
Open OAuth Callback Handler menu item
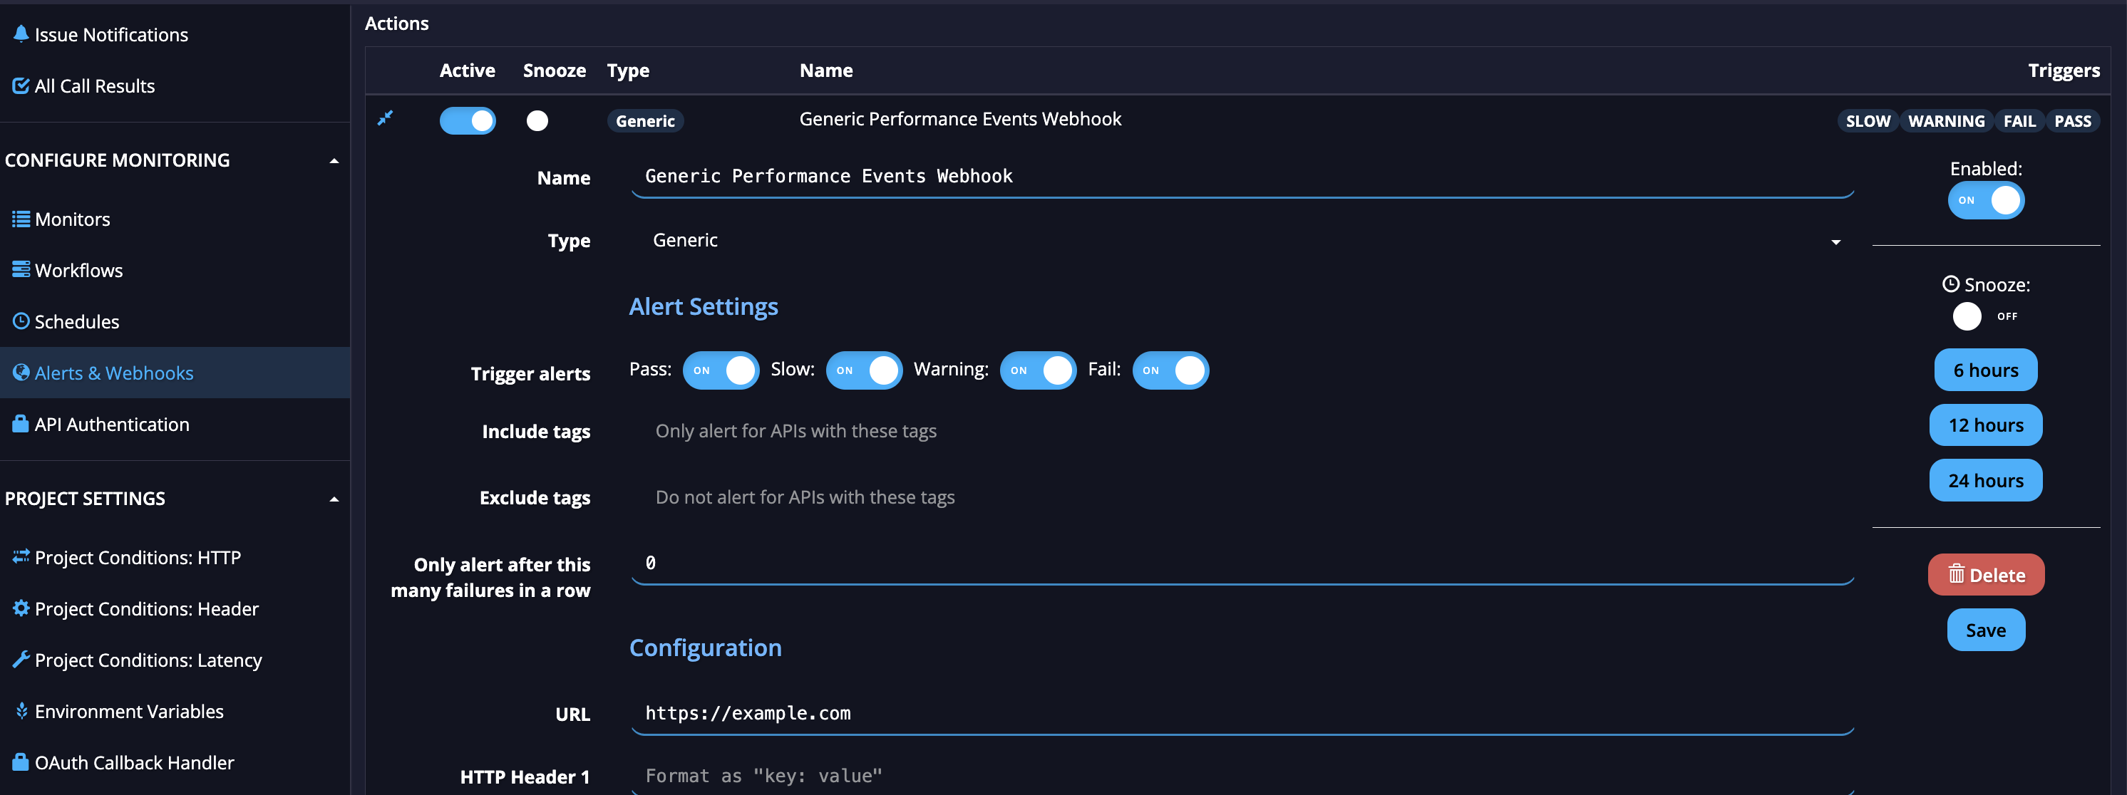pyautogui.click(x=134, y=762)
